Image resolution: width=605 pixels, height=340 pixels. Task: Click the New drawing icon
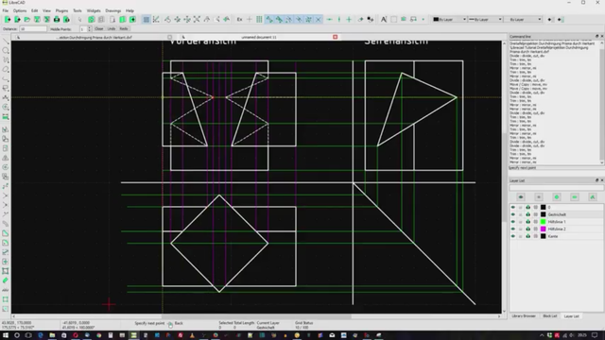(x=8, y=19)
